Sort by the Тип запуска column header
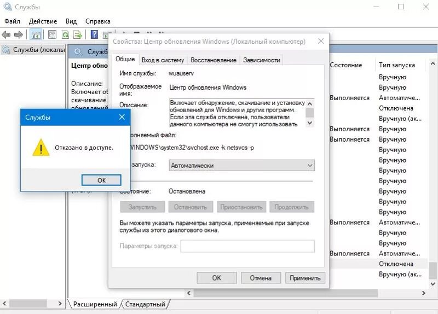The width and height of the screenshot is (438, 314). (396, 65)
